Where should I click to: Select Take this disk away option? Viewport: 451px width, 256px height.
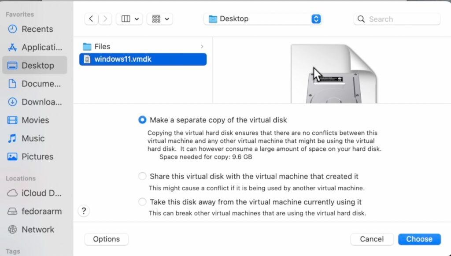click(x=142, y=202)
